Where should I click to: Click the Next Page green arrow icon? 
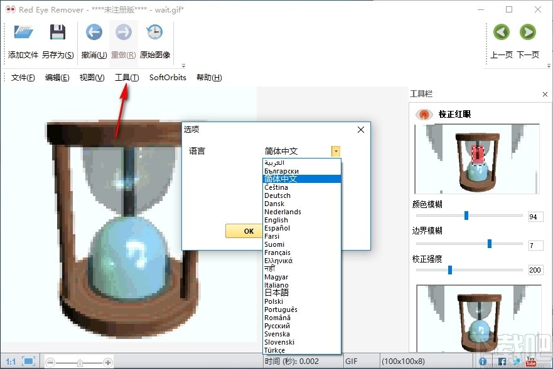click(x=527, y=32)
